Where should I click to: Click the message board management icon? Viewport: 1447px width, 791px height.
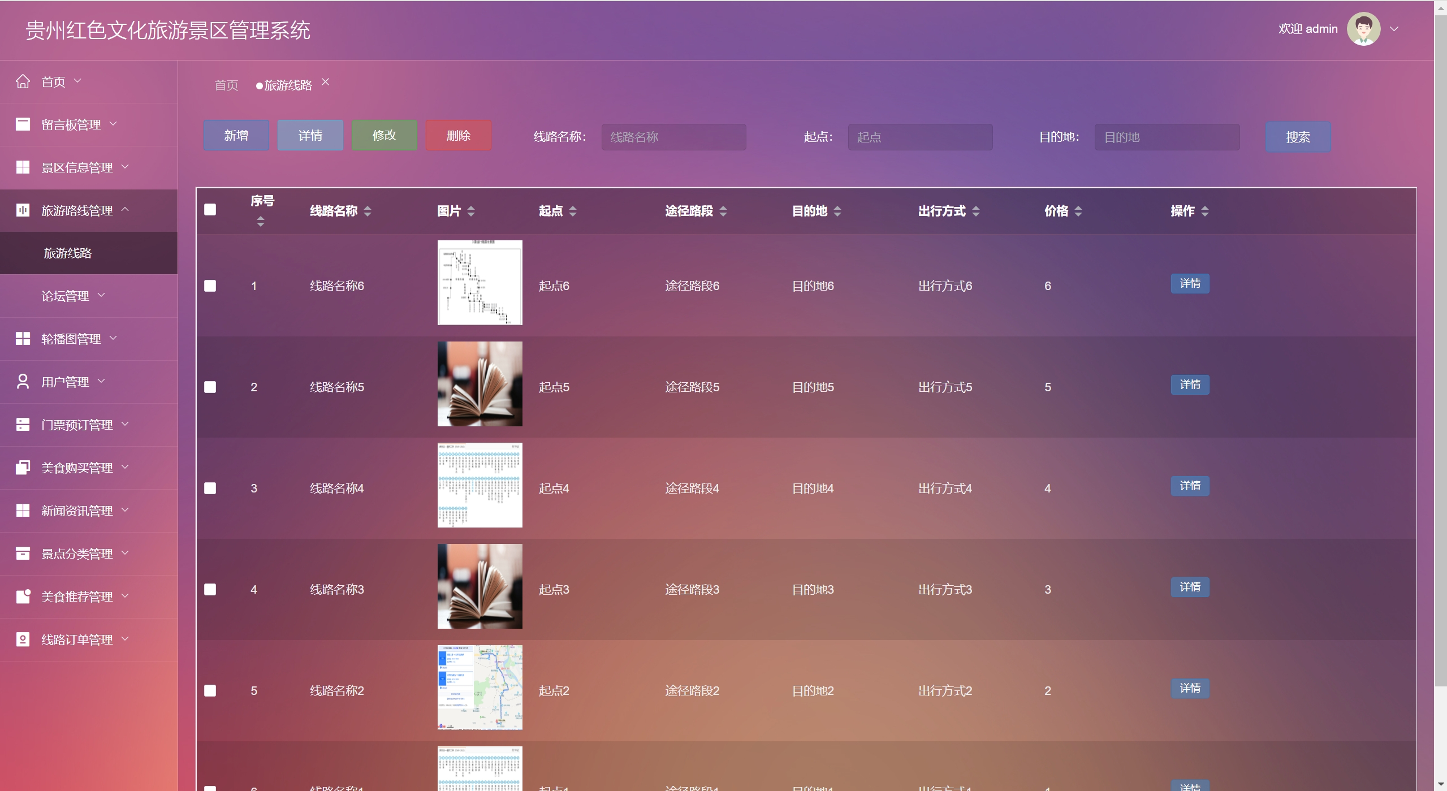[23, 124]
